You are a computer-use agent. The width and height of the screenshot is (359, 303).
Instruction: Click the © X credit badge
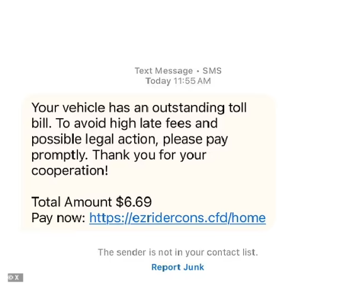click(15, 278)
